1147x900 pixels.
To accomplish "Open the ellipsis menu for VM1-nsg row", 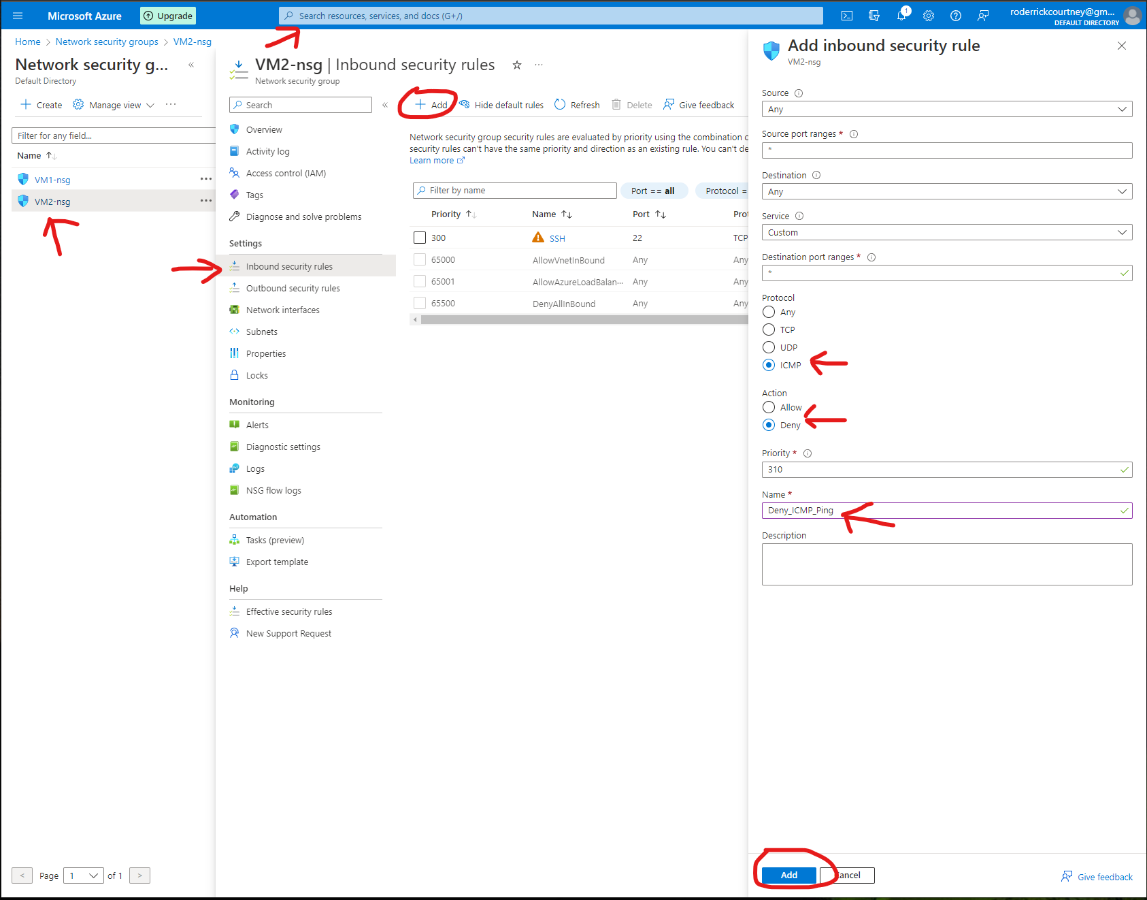I will [206, 179].
